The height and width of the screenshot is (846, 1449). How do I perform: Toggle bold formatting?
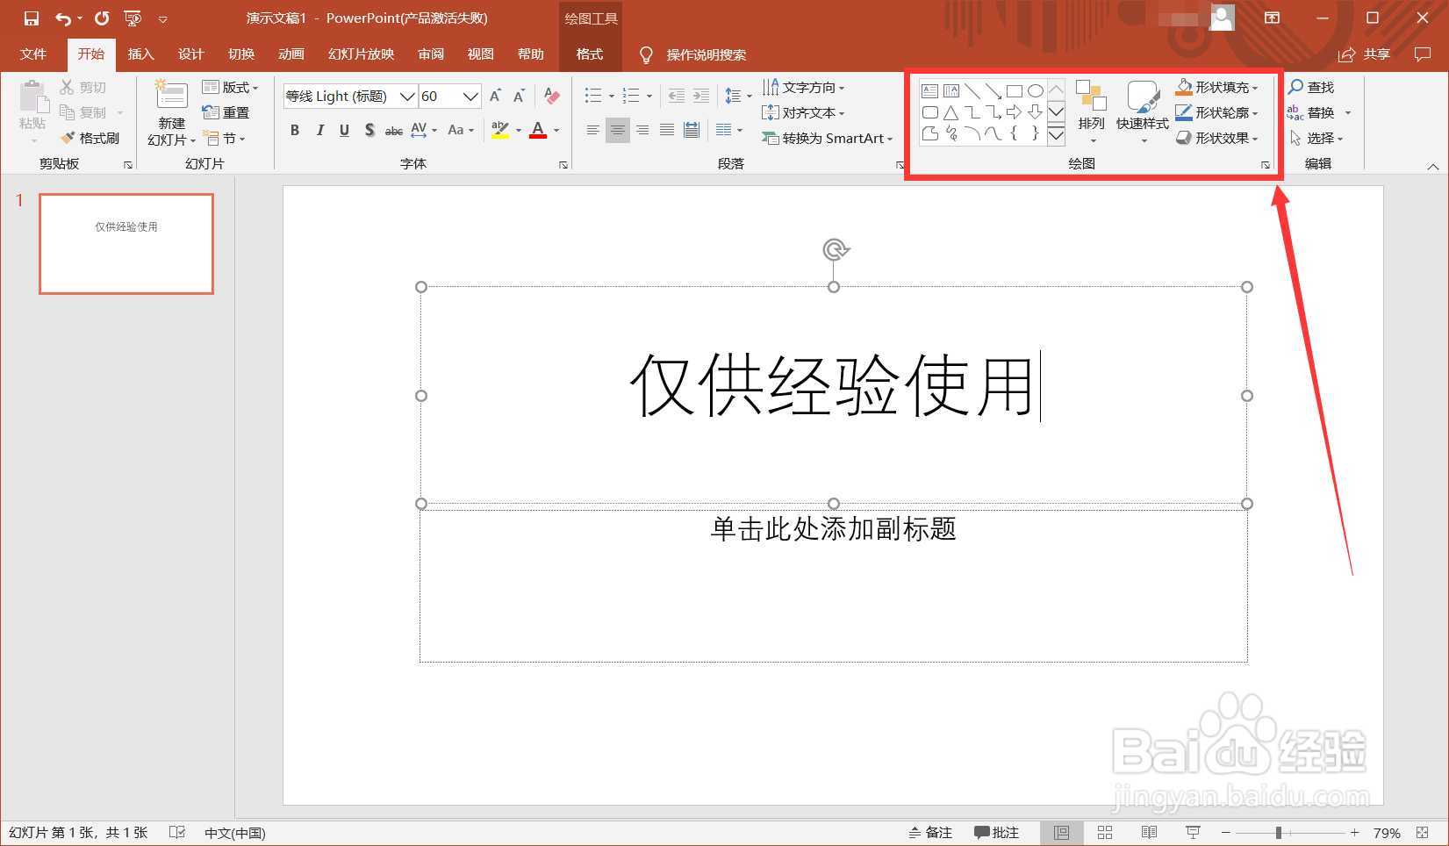pyautogui.click(x=295, y=130)
